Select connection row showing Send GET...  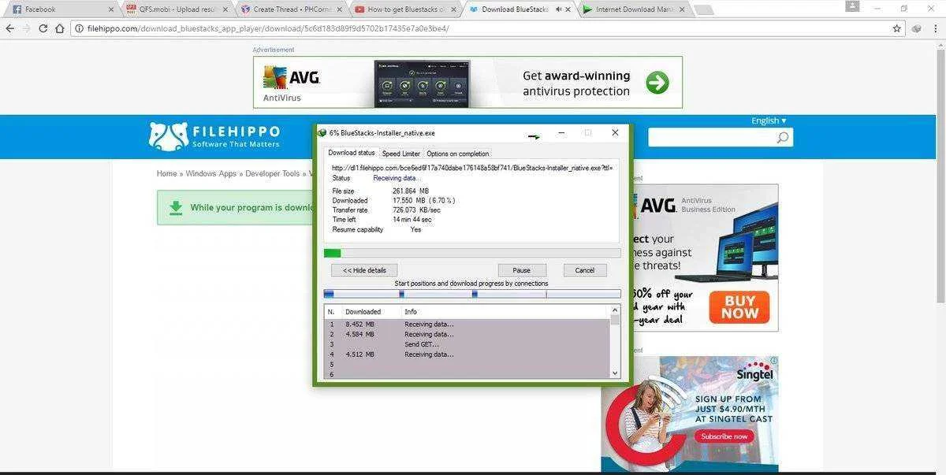tap(467, 344)
